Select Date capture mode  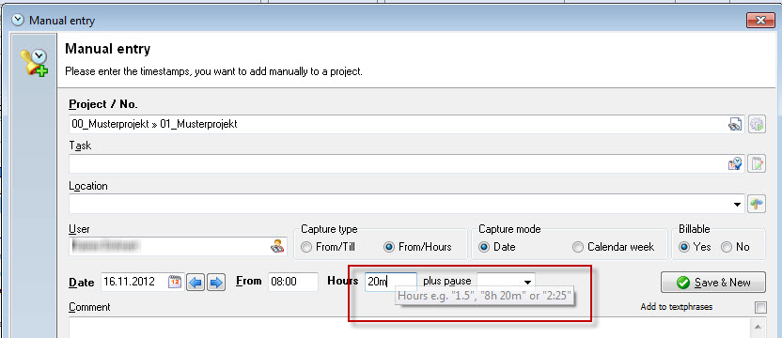[497, 247]
